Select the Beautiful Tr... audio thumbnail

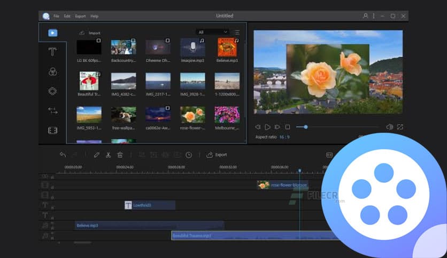89,81
